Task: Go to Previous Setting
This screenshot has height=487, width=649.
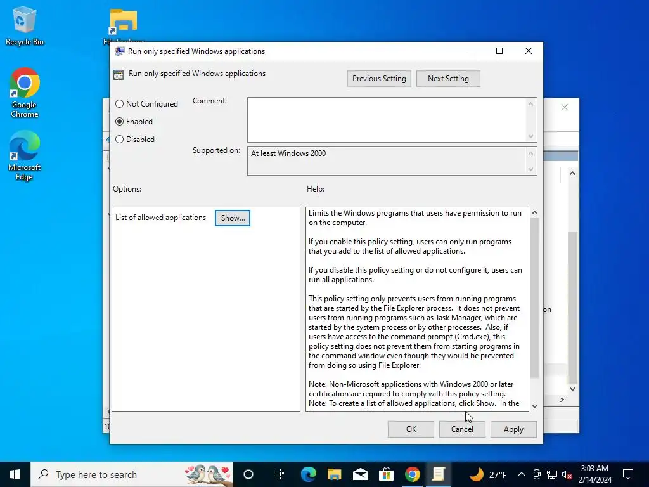Action: coord(379,79)
